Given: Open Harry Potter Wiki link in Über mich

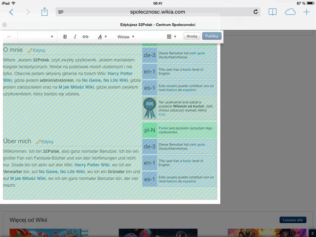Looking at the screenshot, I should click(92, 165).
